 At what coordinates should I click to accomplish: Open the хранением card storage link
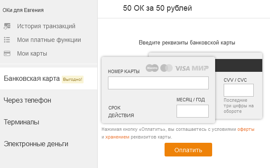point(117,137)
